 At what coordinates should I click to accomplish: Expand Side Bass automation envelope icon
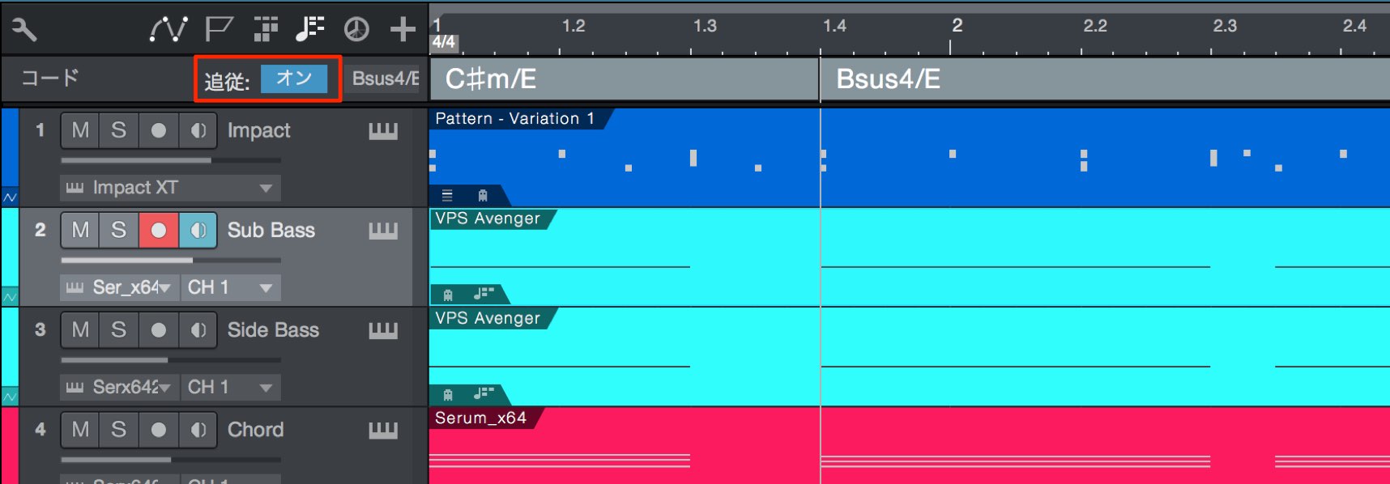10,396
